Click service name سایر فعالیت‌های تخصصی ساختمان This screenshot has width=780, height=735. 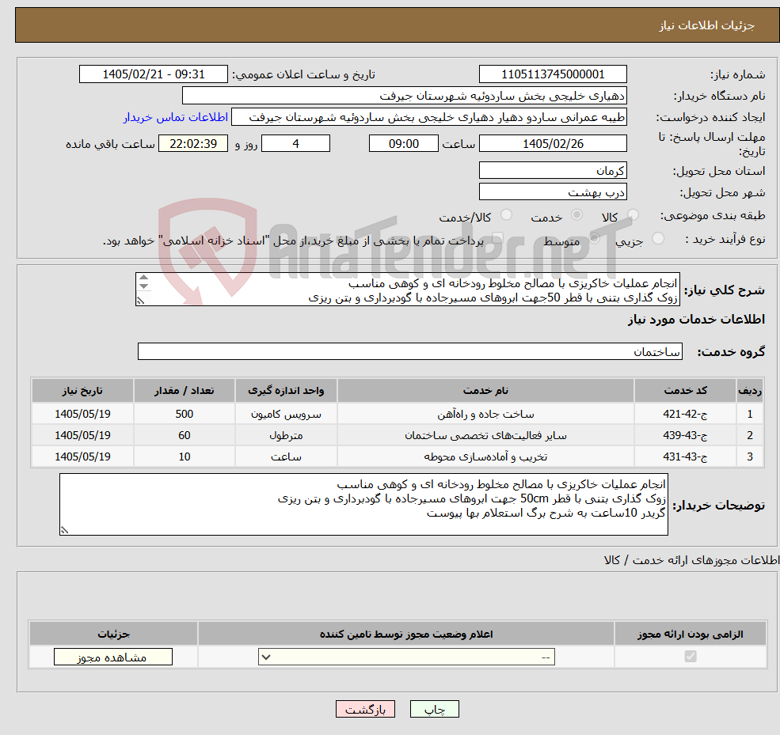click(485, 435)
